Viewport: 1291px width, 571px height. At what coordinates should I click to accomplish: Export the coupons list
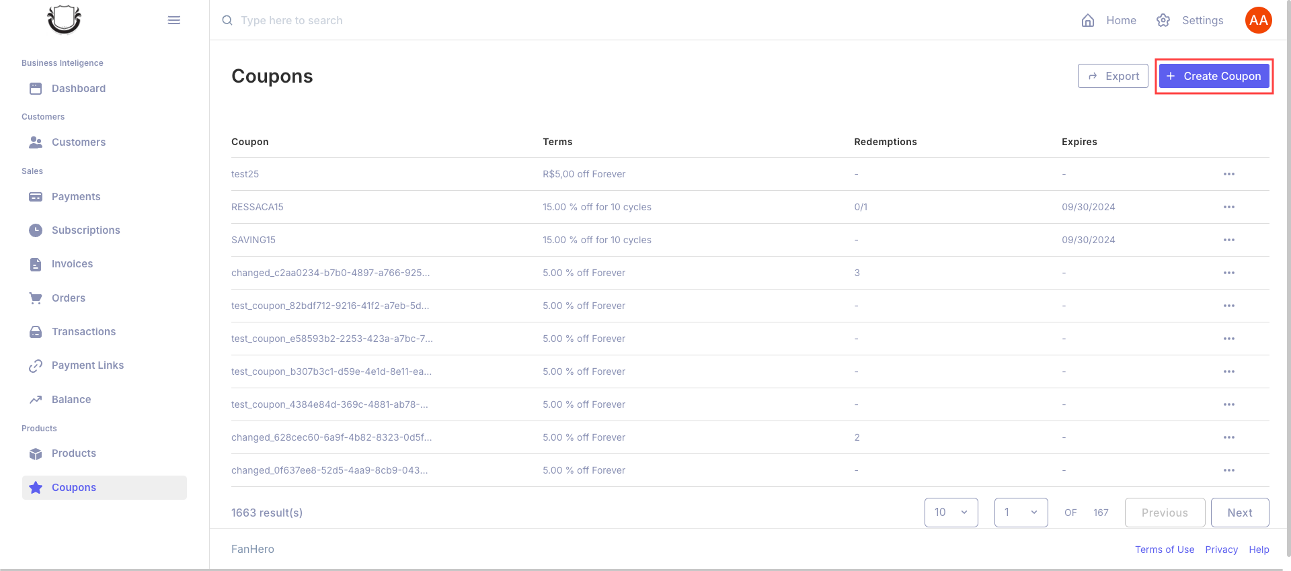click(x=1113, y=77)
